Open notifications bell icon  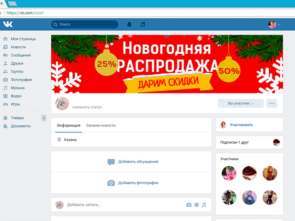coord(129,24)
